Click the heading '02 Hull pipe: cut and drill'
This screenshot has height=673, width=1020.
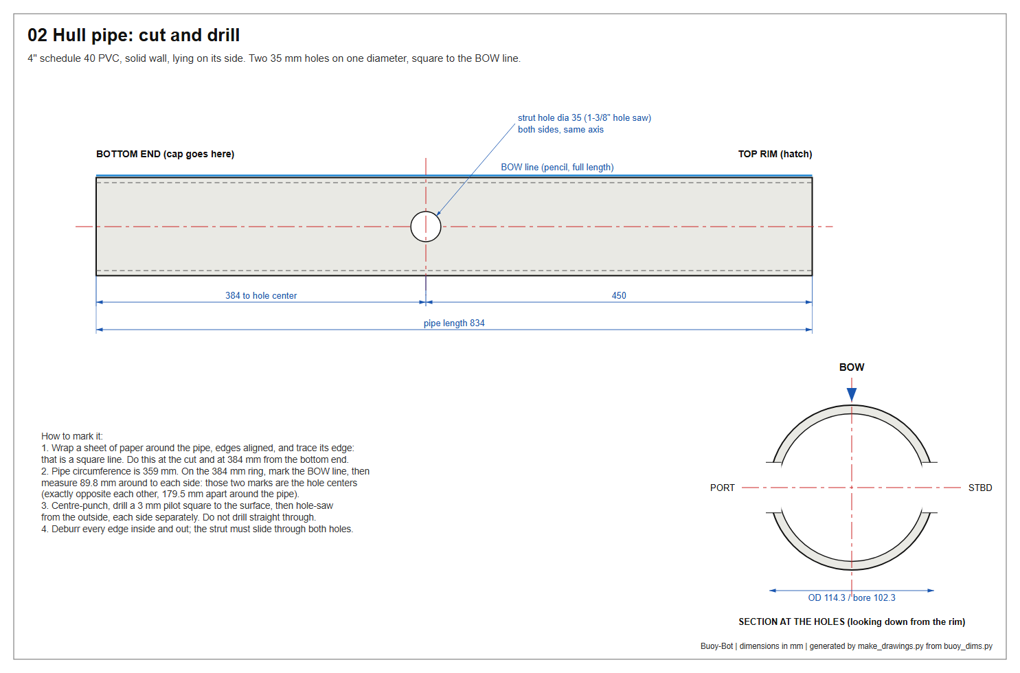coord(134,35)
